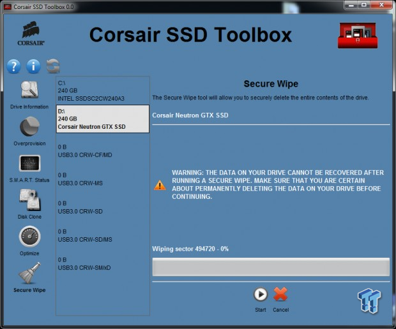The image size is (396, 329).
Task: Click the Start label
Action: 261,310
